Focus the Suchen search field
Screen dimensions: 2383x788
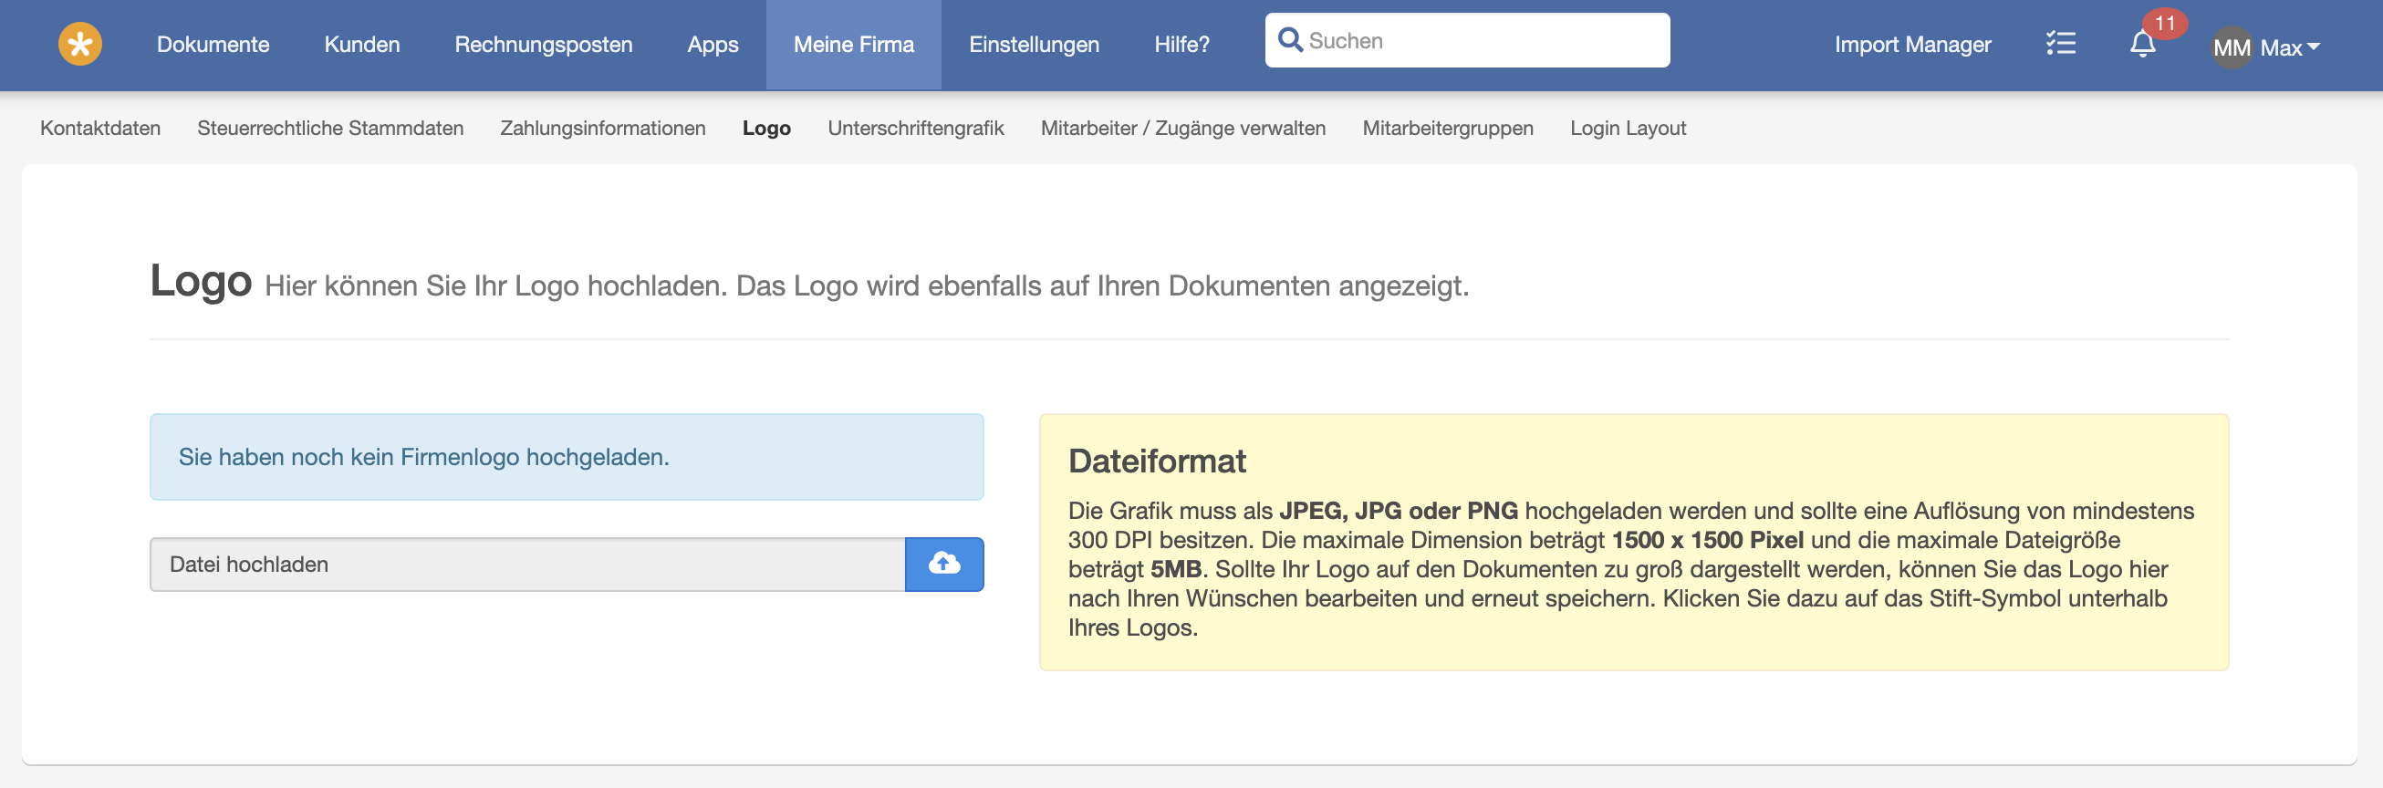1480,41
